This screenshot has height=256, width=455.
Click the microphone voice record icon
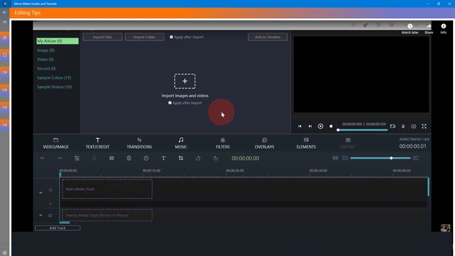(x=403, y=126)
